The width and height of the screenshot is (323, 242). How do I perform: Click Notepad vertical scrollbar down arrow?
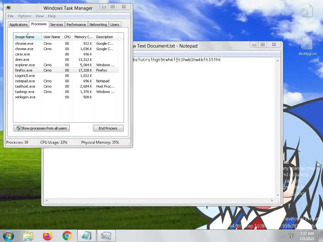click(x=278, y=195)
